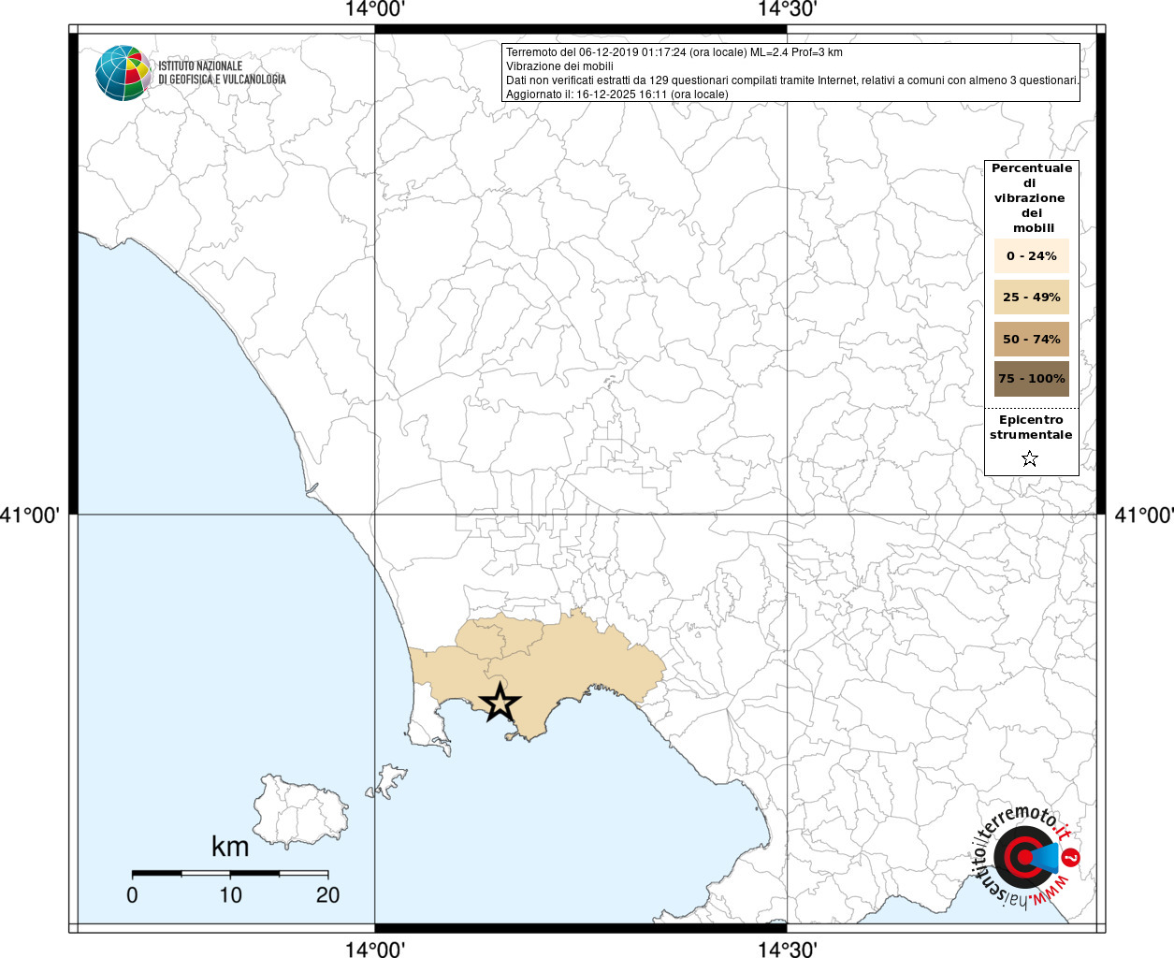Click the top 14°30' longitude label
This screenshot has width=1174, height=958.
(x=788, y=9)
